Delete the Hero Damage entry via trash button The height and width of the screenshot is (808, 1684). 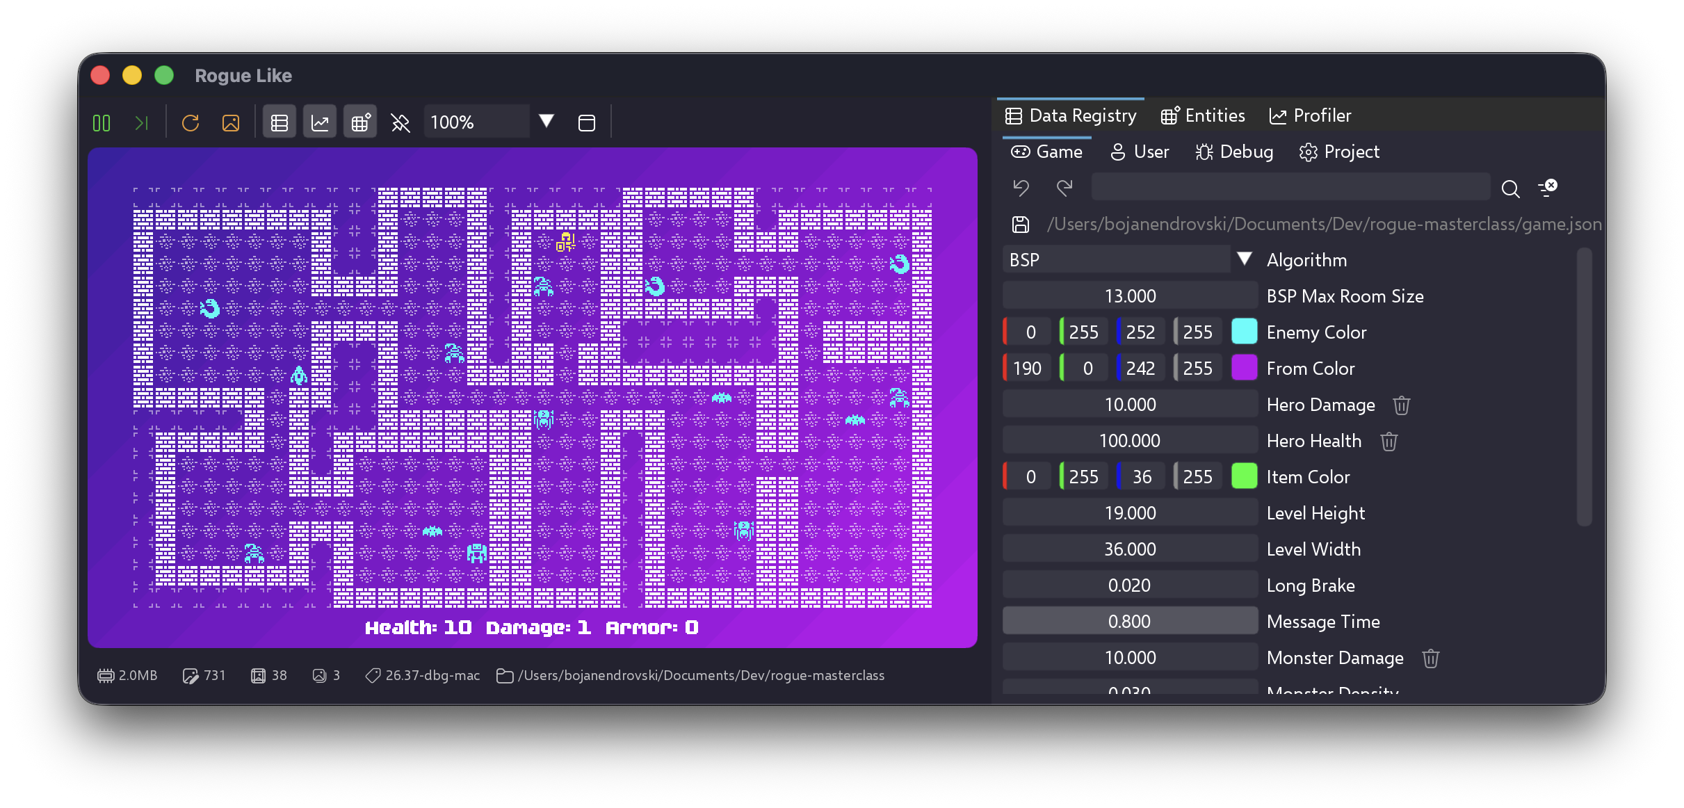click(x=1401, y=405)
